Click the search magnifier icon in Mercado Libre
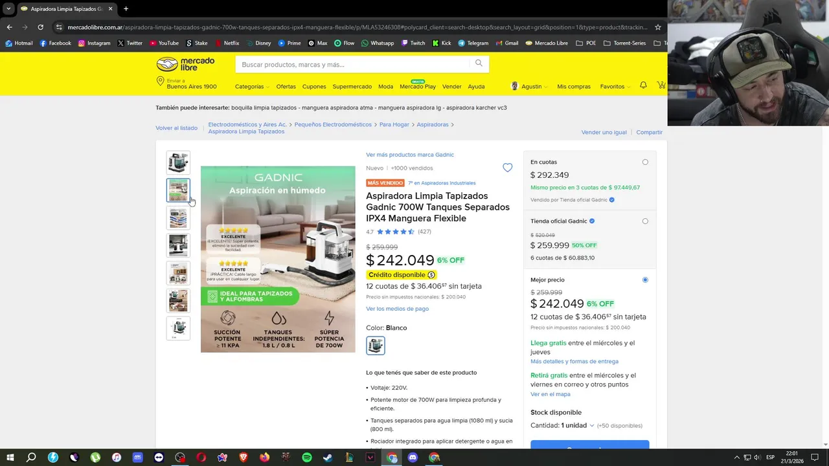The width and height of the screenshot is (829, 466). [479, 63]
